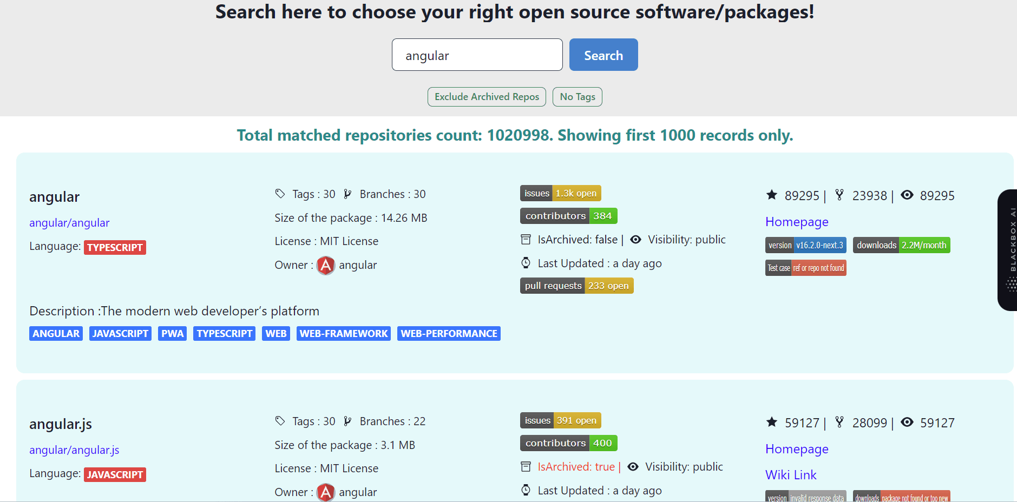1017x502 pixels.
Task: Click the Angular owner avatar in angular card
Action: pos(325,266)
